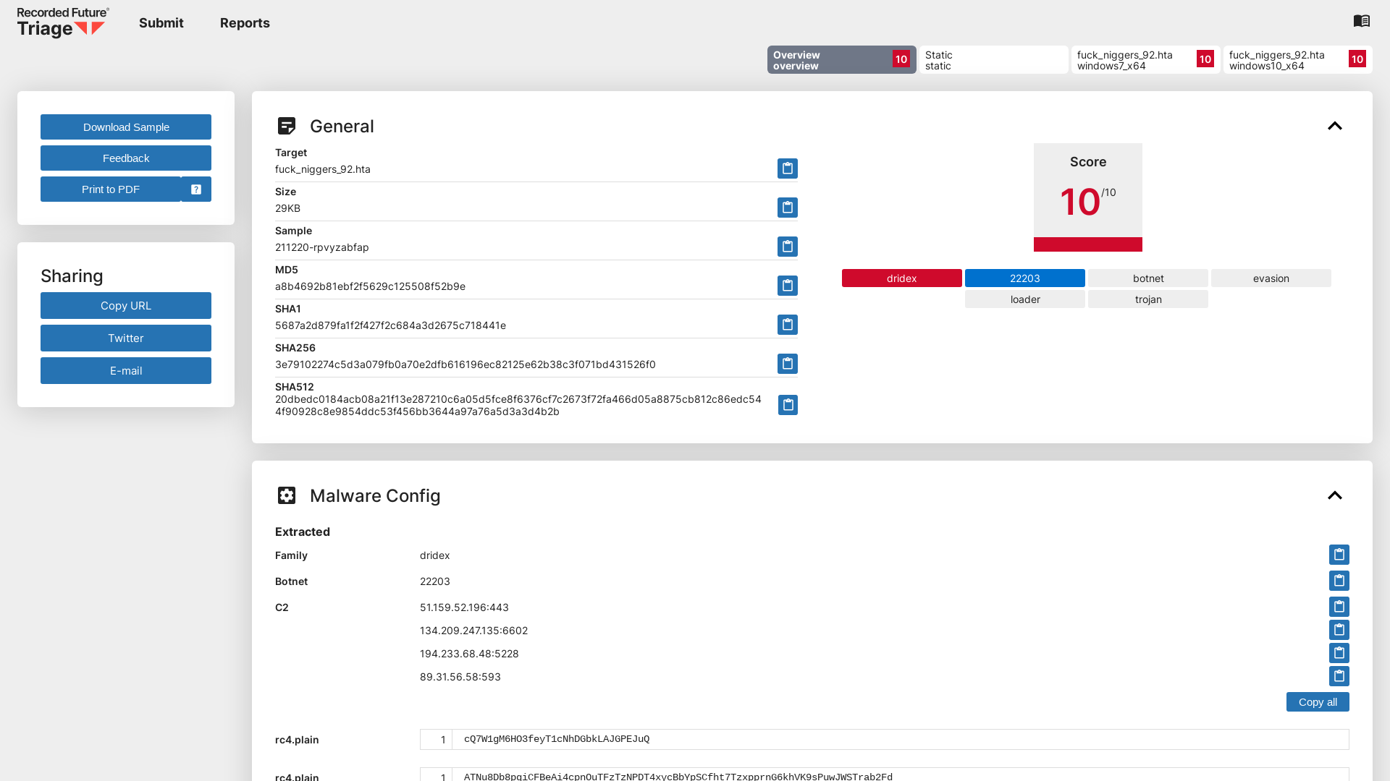The width and height of the screenshot is (1390, 781).
Task: Copy the SHA256 hash
Action: [788, 364]
